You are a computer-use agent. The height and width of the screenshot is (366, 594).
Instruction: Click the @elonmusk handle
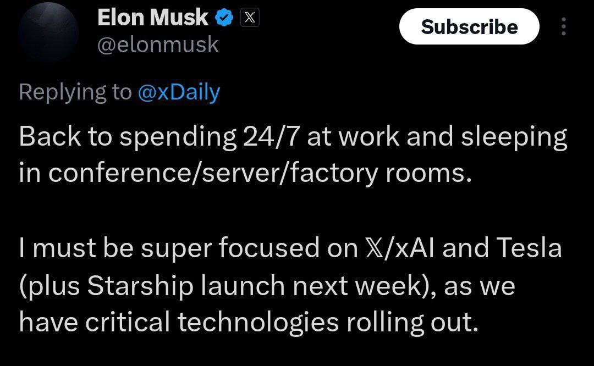158,45
